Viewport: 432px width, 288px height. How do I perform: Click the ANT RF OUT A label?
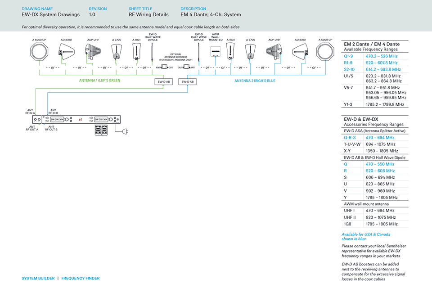pyautogui.click(x=32, y=128)
